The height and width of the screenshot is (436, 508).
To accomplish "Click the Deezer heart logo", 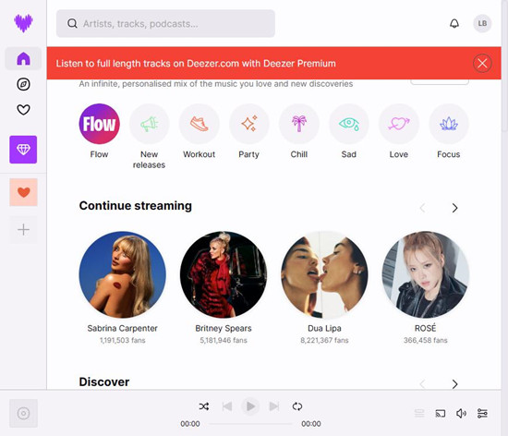I will point(23,23).
